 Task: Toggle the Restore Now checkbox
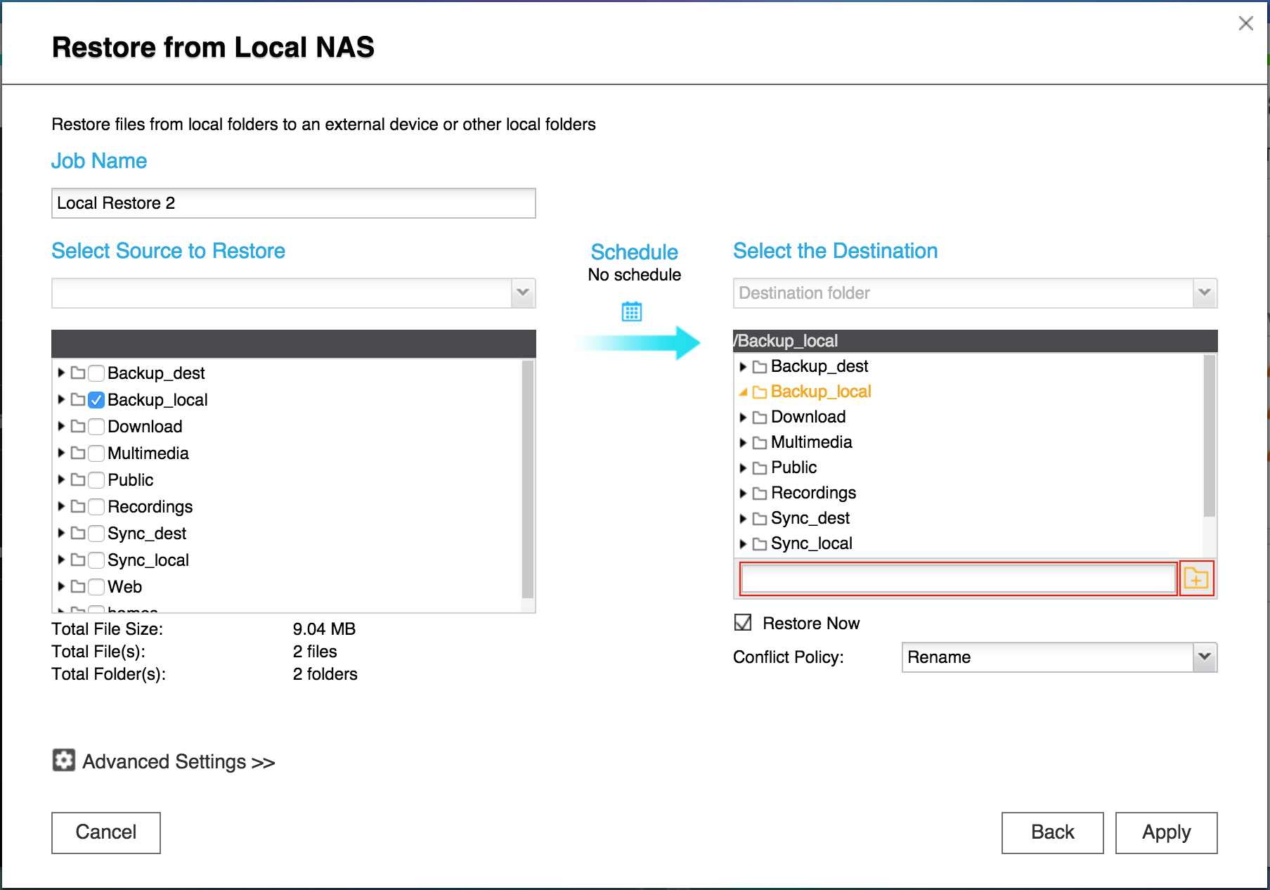point(743,622)
